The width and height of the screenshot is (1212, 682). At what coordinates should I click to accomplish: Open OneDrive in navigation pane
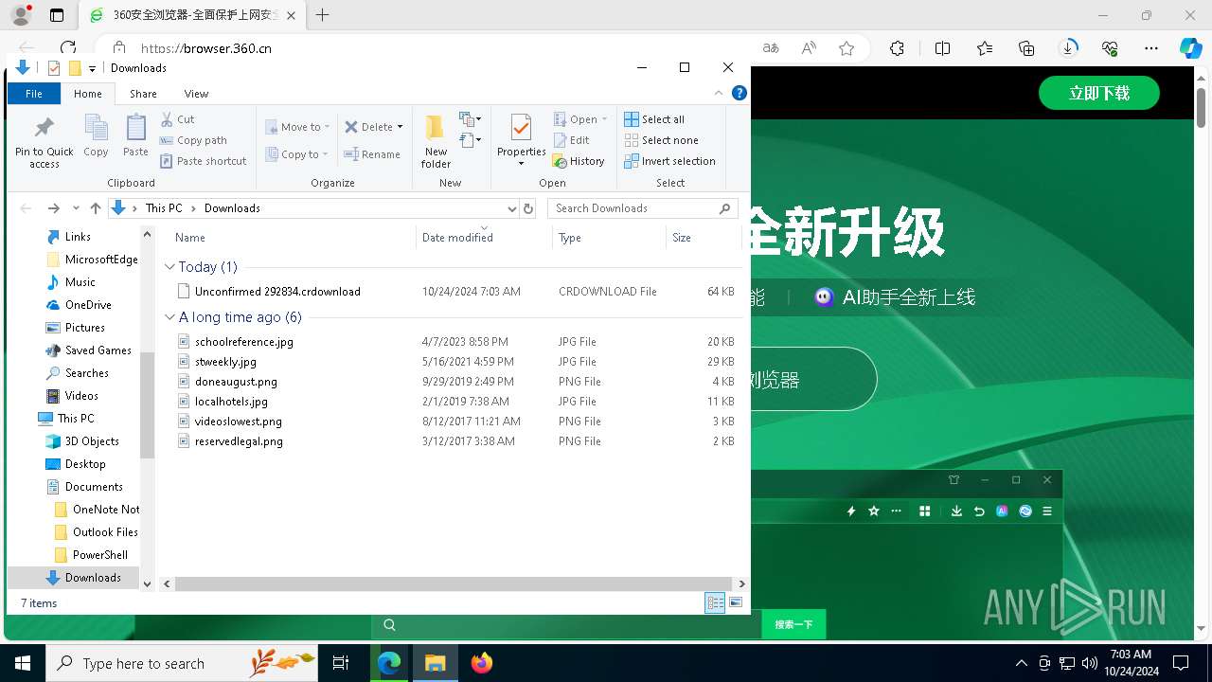click(x=88, y=305)
